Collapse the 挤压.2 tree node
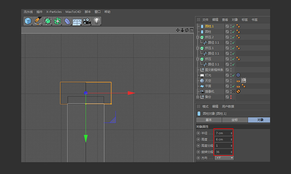The image size is (291, 174). click(x=198, y=37)
